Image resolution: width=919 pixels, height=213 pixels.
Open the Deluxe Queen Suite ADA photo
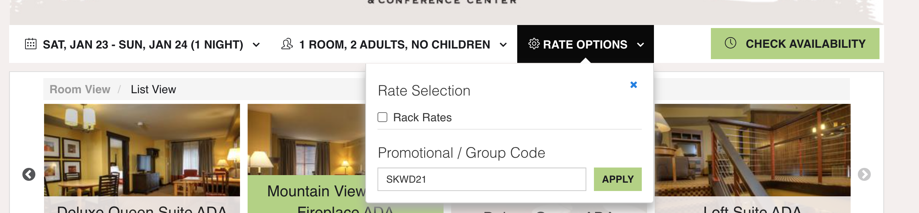pyautogui.click(x=142, y=150)
